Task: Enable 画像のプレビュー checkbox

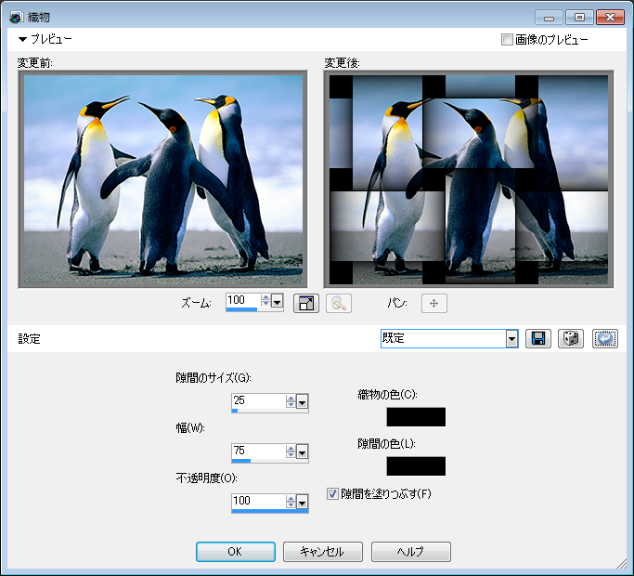Action: (x=507, y=40)
